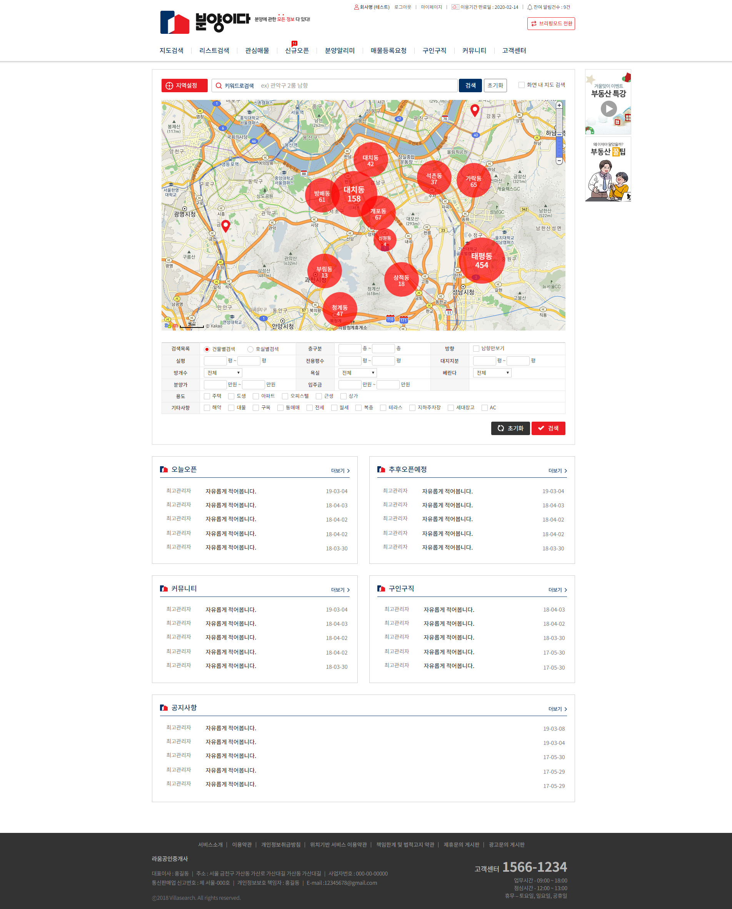Open the 욕실 dropdown
The width and height of the screenshot is (732, 909).
(x=357, y=373)
